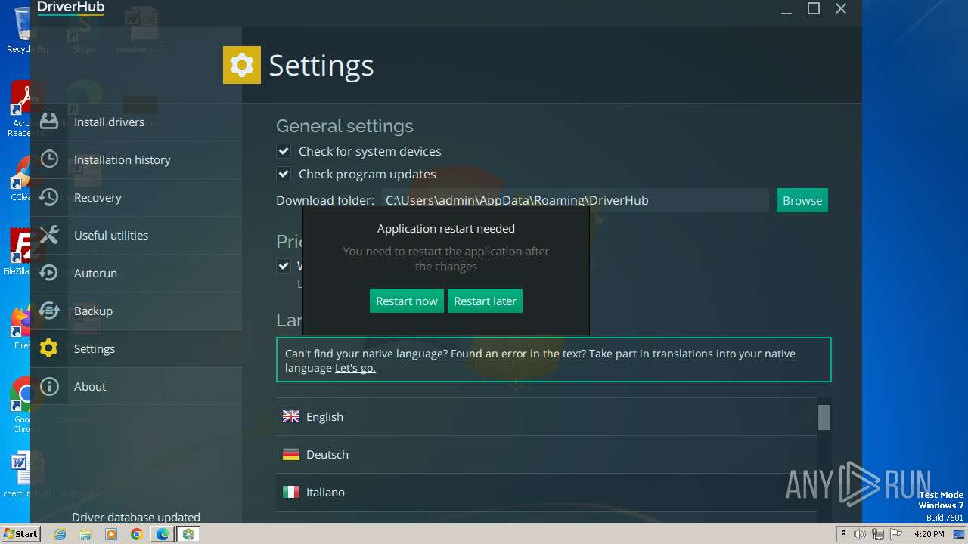Open Backup menu item

pos(136,311)
